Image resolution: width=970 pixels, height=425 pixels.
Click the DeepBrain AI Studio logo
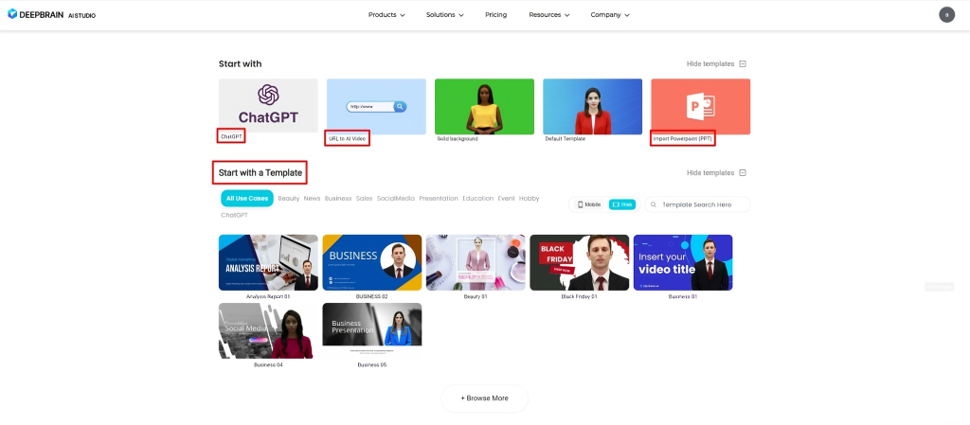pos(51,15)
